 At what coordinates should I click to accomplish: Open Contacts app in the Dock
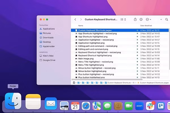(x=118, y=106)
